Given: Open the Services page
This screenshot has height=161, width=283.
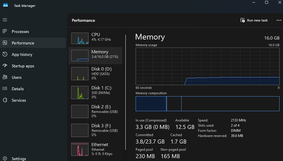Looking at the screenshot, I should (x=33, y=100).
